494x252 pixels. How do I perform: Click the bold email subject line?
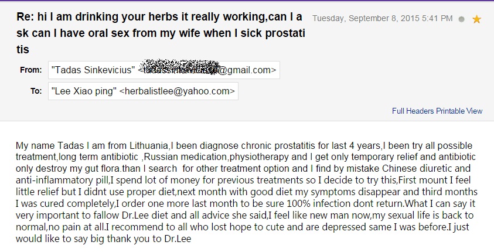(161, 33)
